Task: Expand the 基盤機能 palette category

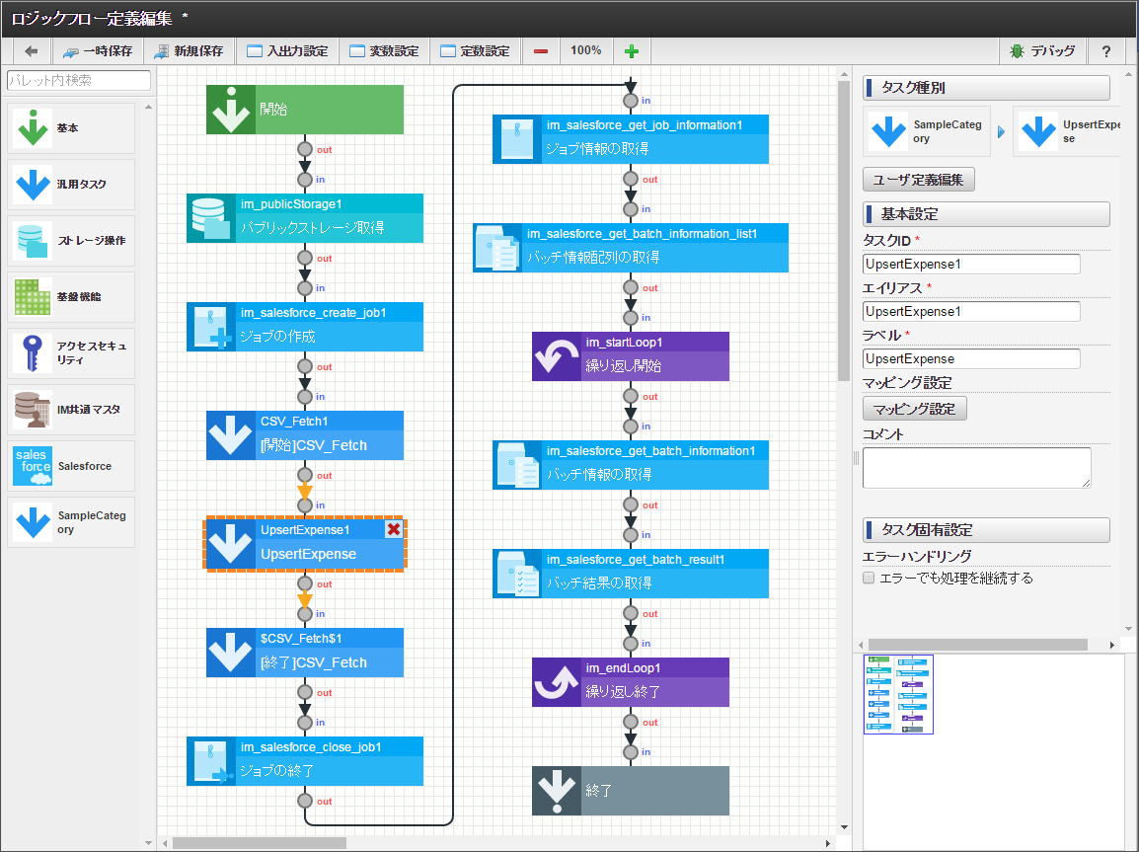Action: click(x=71, y=297)
